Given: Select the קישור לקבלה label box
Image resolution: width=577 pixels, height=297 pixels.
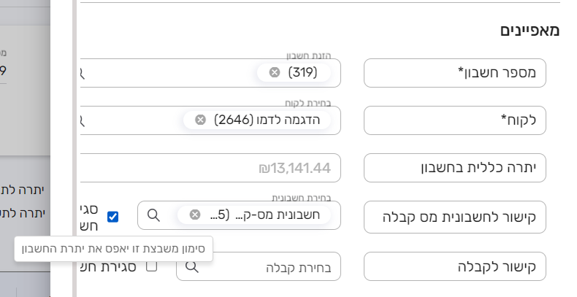Looking at the screenshot, I should point(455,267).
